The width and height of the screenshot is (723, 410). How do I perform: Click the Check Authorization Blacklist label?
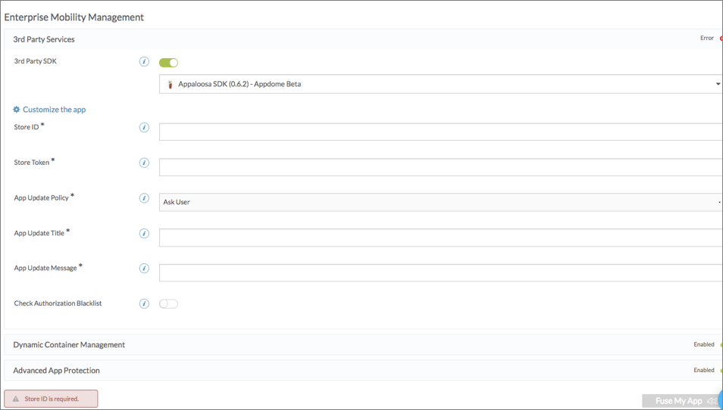point(58,303)
